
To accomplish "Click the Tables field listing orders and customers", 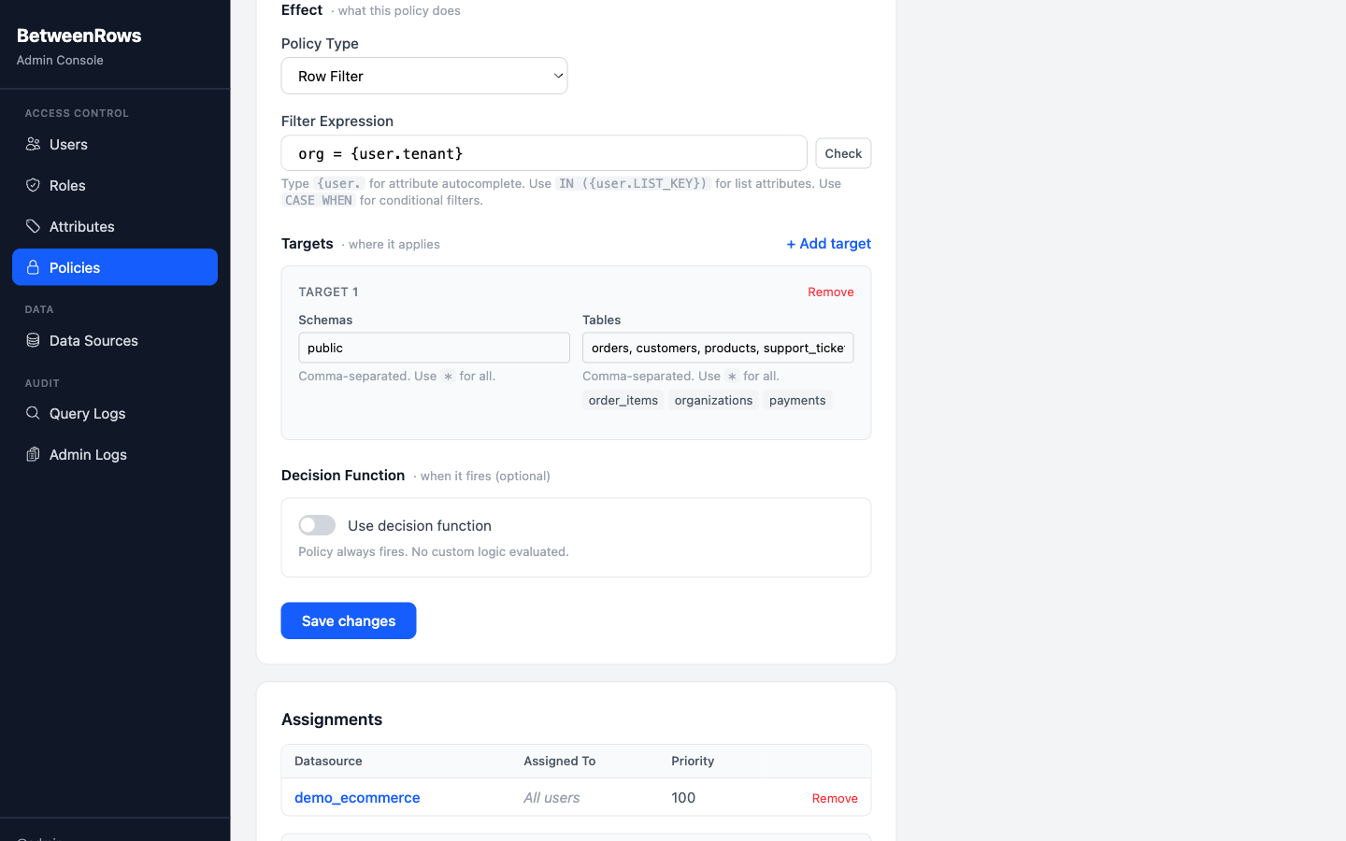I will pos(717,347).
